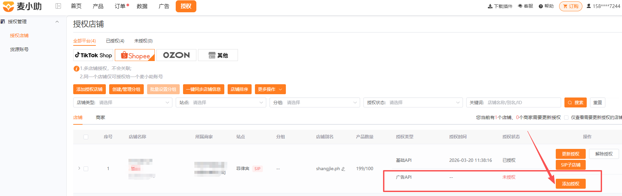
Task: Click the 添加授权 button for 广告API
Action: click(x=570, y=184)
